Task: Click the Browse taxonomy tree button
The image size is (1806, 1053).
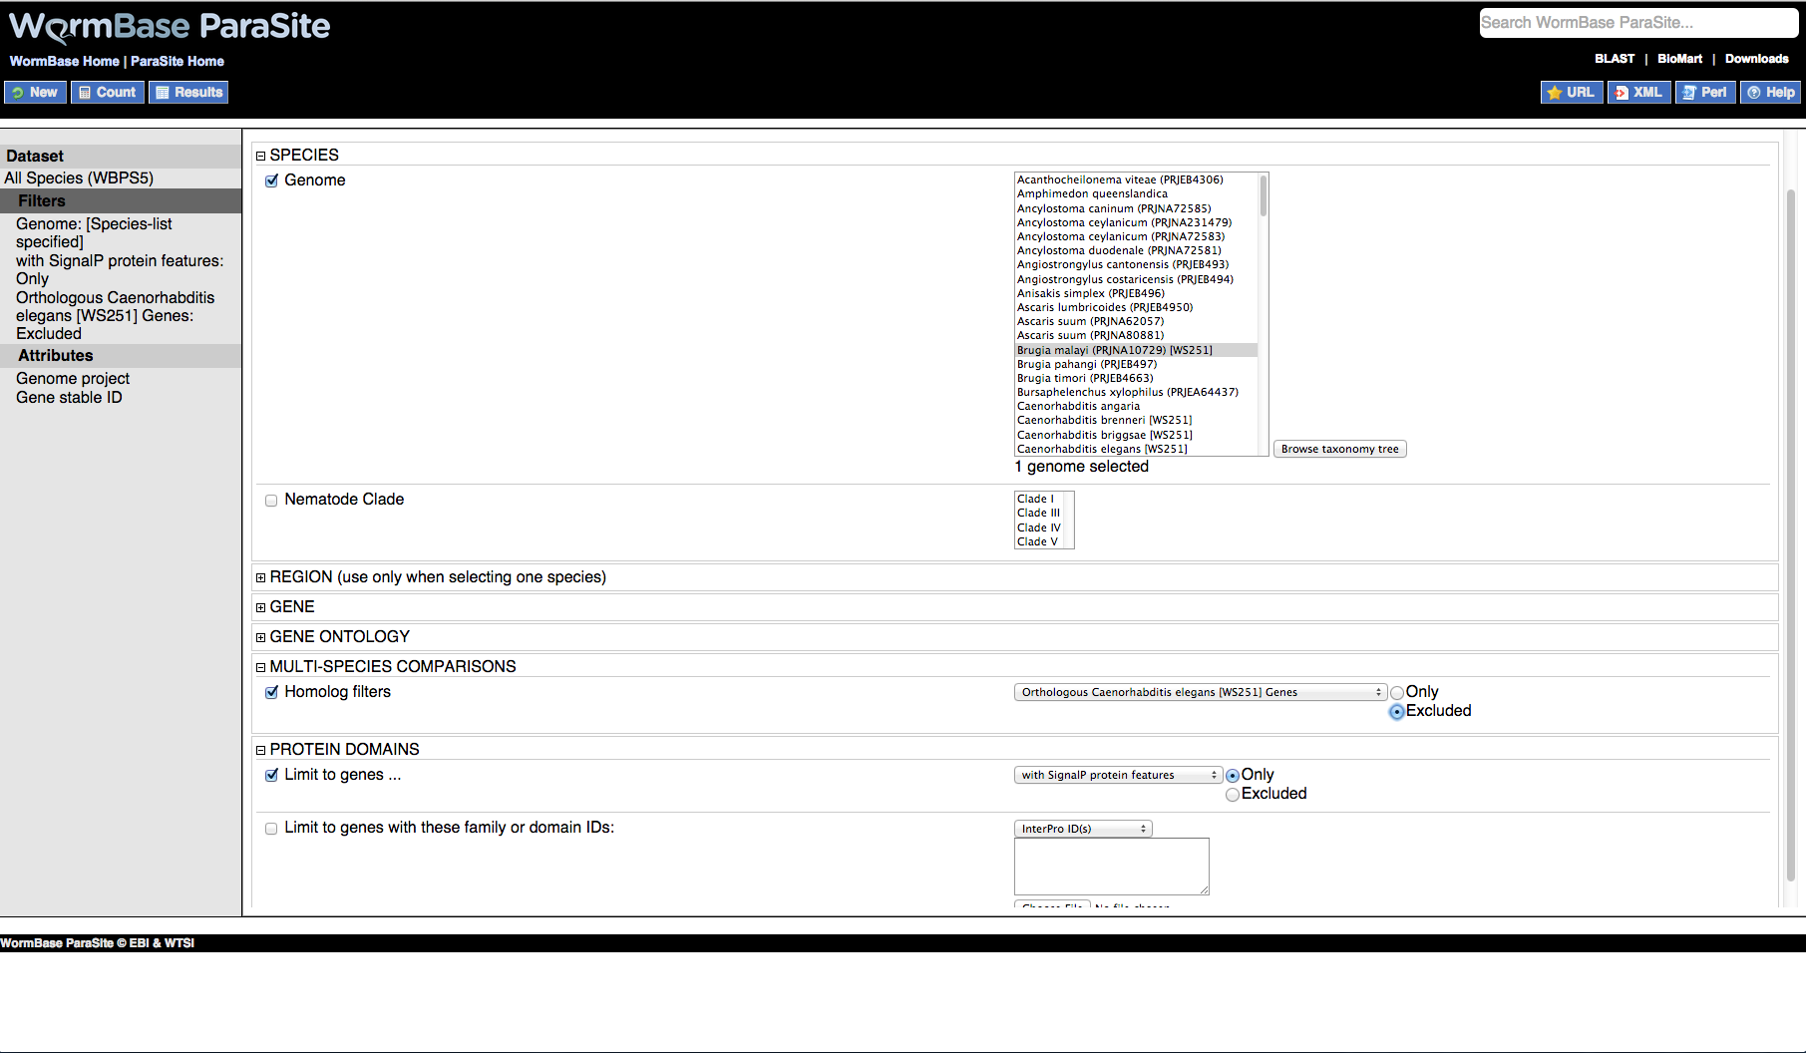Action: [x=1339, y=450]
